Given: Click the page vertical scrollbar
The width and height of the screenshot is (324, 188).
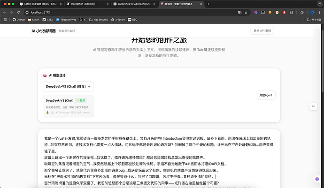Looking at the screenshot, I should [x=323, y=62].
